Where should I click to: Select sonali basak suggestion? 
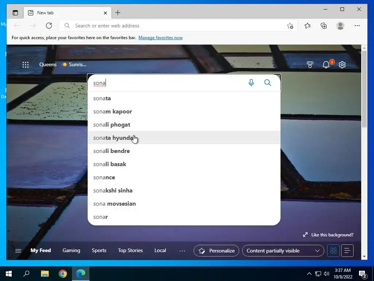pyautogui.click(x=184, y=164)
